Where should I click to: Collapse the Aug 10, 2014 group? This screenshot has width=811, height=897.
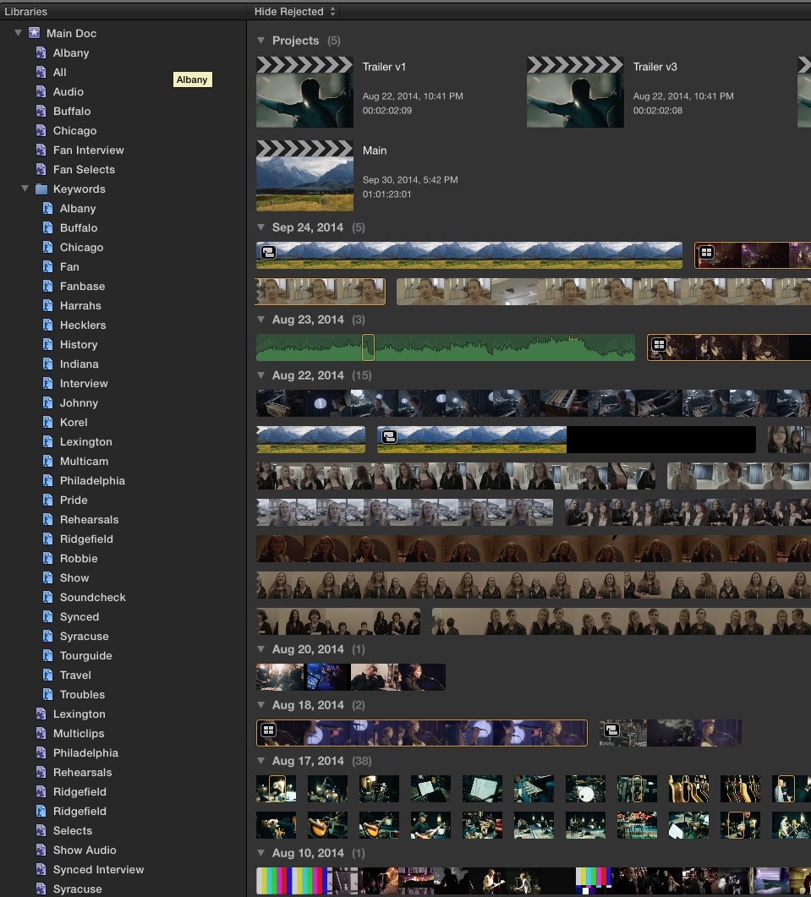pos(261,853)
